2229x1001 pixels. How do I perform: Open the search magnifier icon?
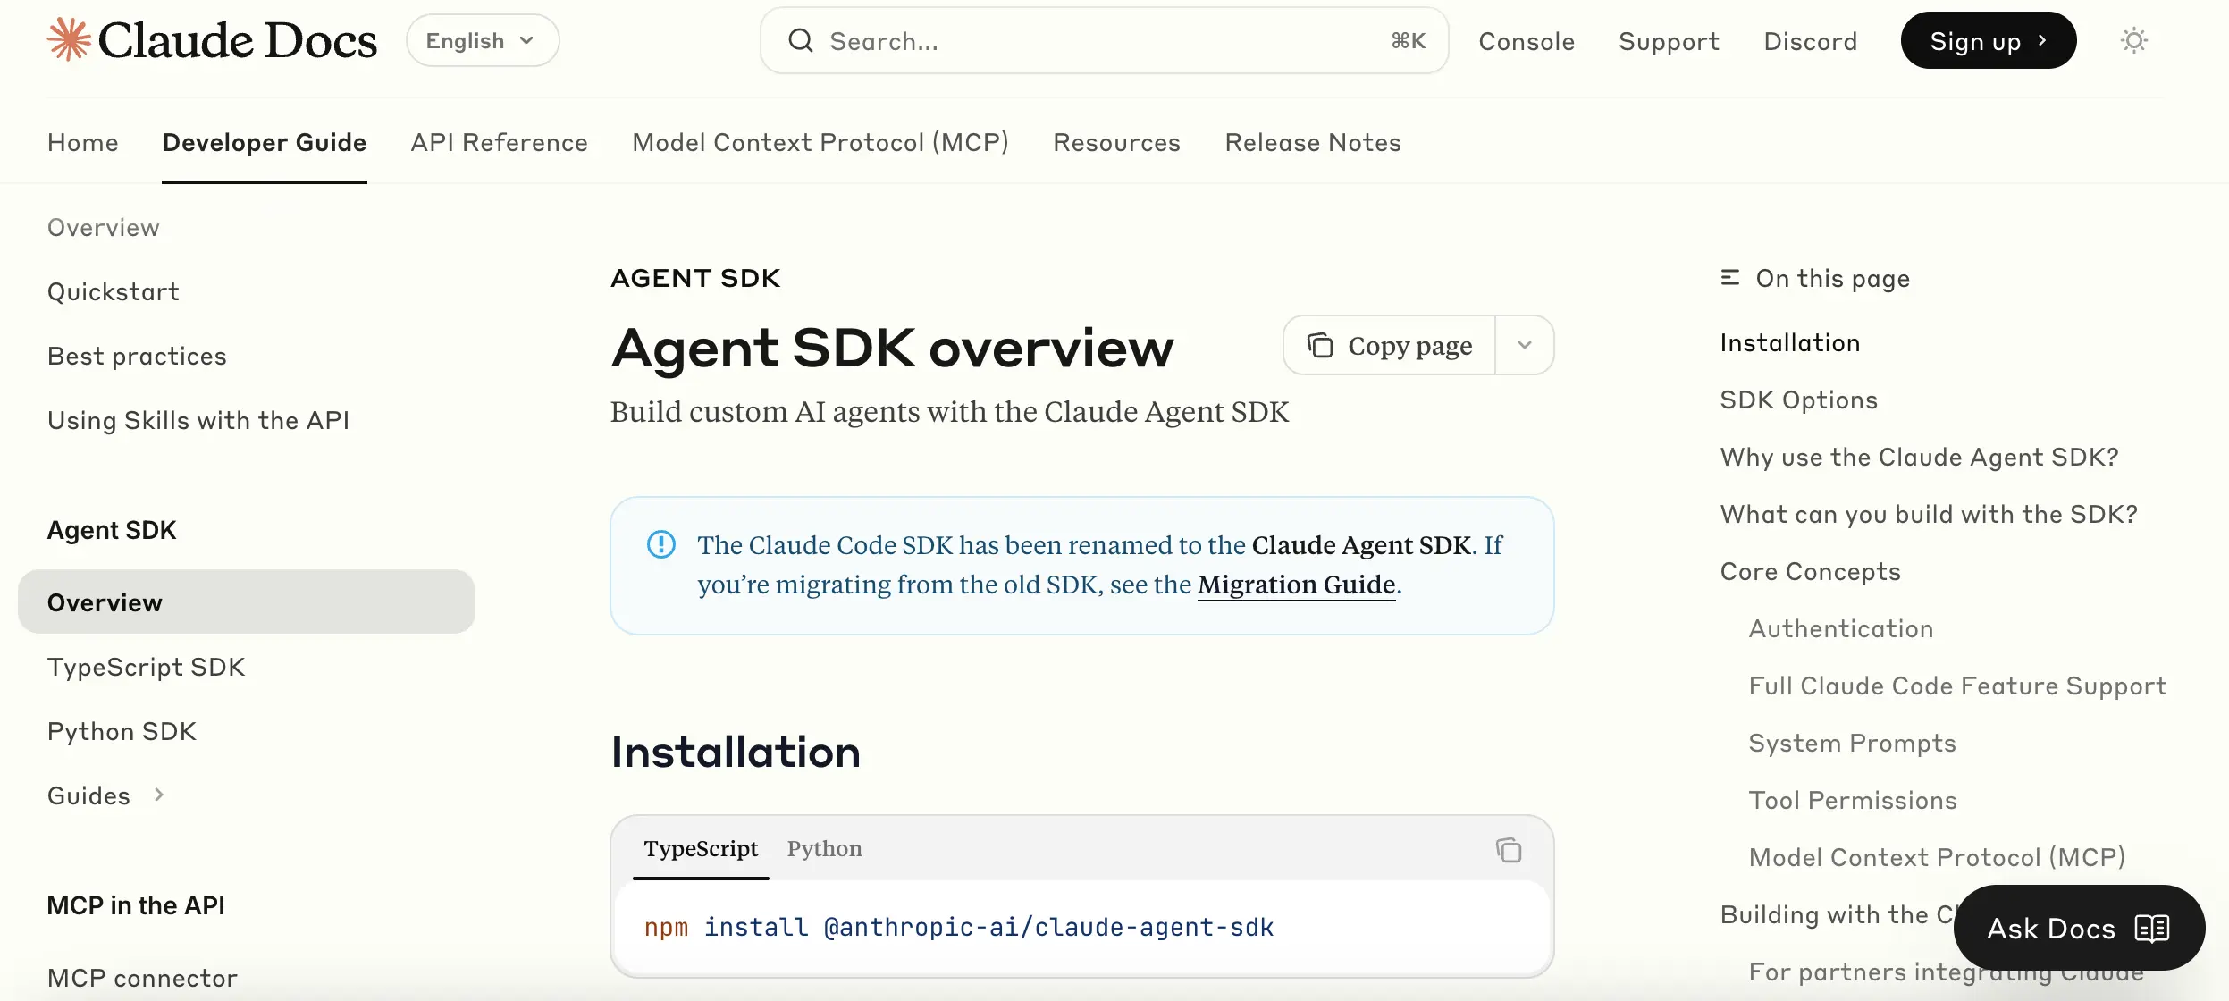802,40
